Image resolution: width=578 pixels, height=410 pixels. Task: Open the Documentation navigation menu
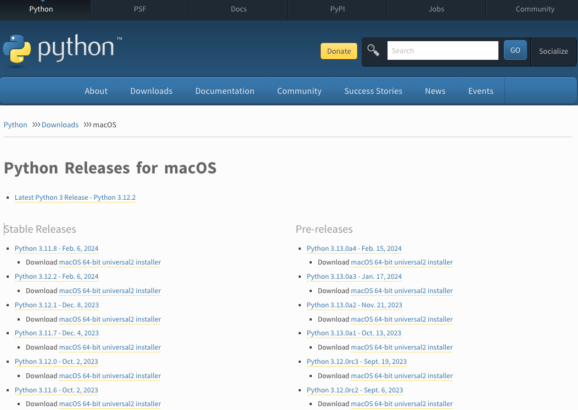[x=225, y=91]
